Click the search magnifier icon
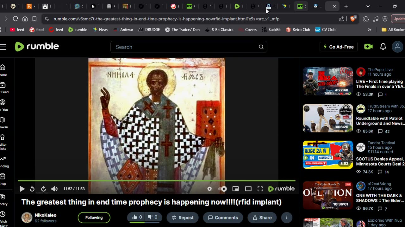The width and height of the screenshot is (405, 227). tap(261, 47)
